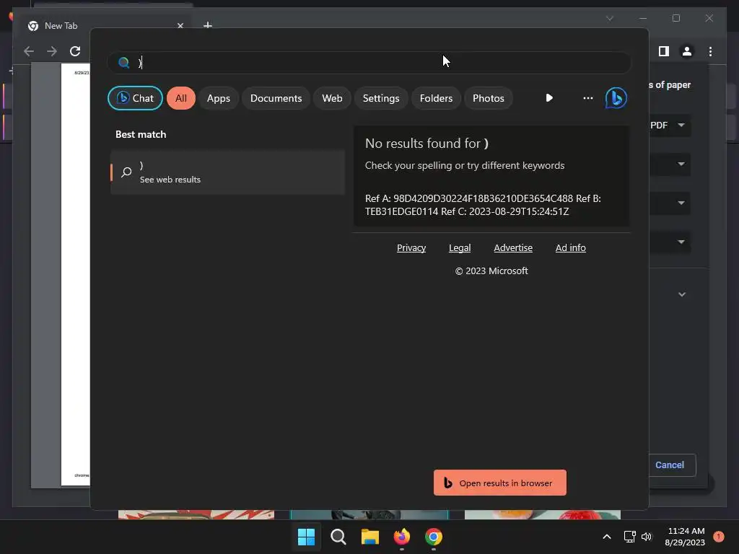Click taskbar Search magnifier
739x554 pixels.
coord(338,537)
